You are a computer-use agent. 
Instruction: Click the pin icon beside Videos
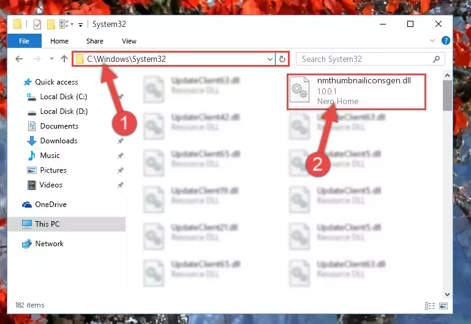tap(121, 185)
